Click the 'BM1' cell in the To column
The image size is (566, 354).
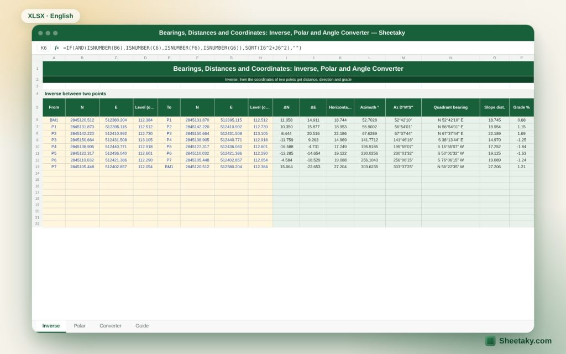(169, 167)
